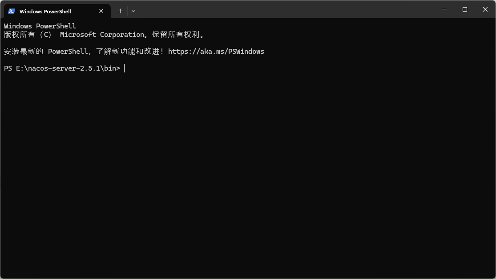Viewport: 496px width, 279px height.
Task: Open the https://aka.ms/PSWindows link
Action: point(216,52)
